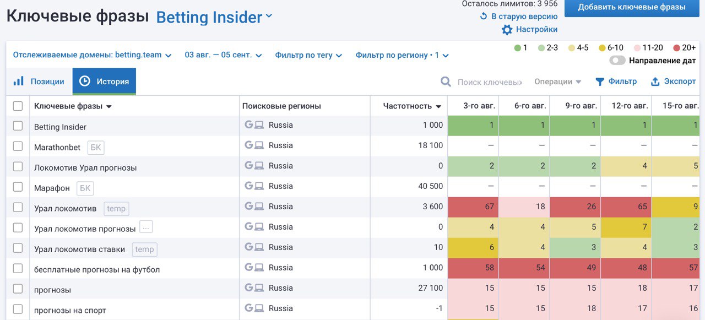Click the 12-го авг. column header
705x320 pixels.
pos(626,106)
